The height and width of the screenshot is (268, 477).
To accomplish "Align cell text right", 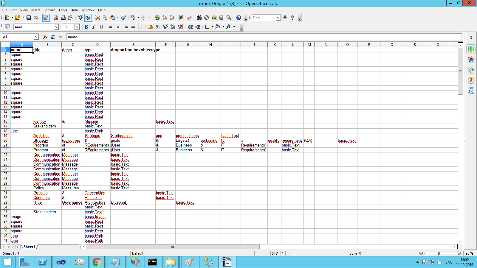I will pyautogui.click(x=126, y=27).
